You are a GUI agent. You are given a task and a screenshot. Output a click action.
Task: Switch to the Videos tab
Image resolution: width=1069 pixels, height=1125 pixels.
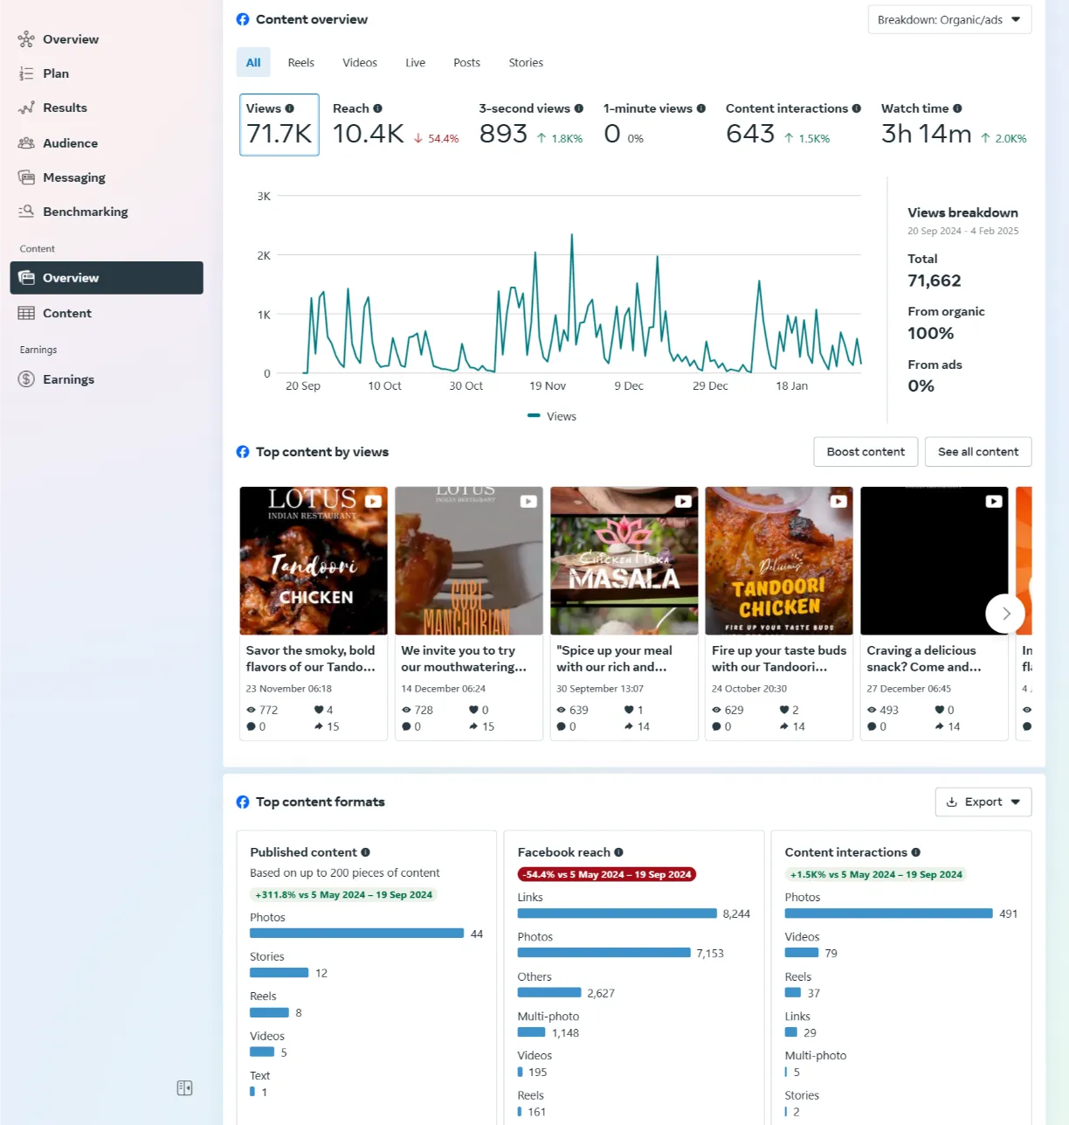coord(360,63)
